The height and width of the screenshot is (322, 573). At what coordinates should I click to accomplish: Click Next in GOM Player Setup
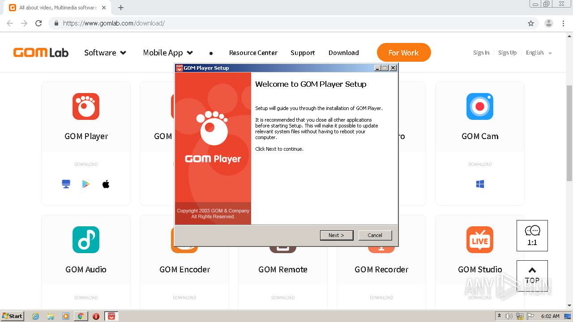tap(337, 235)
